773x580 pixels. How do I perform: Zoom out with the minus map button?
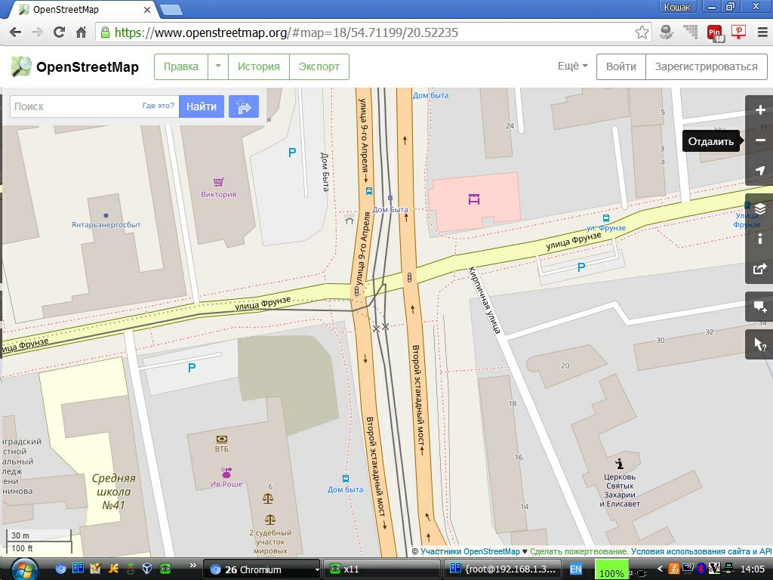[759, 140]
